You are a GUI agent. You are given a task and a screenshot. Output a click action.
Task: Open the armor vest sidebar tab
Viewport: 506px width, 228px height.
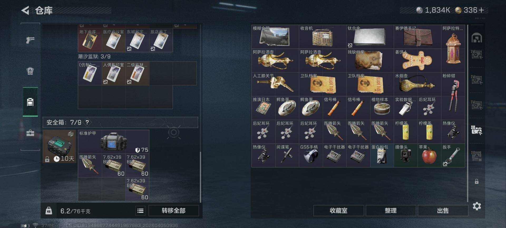coord(30,71)
